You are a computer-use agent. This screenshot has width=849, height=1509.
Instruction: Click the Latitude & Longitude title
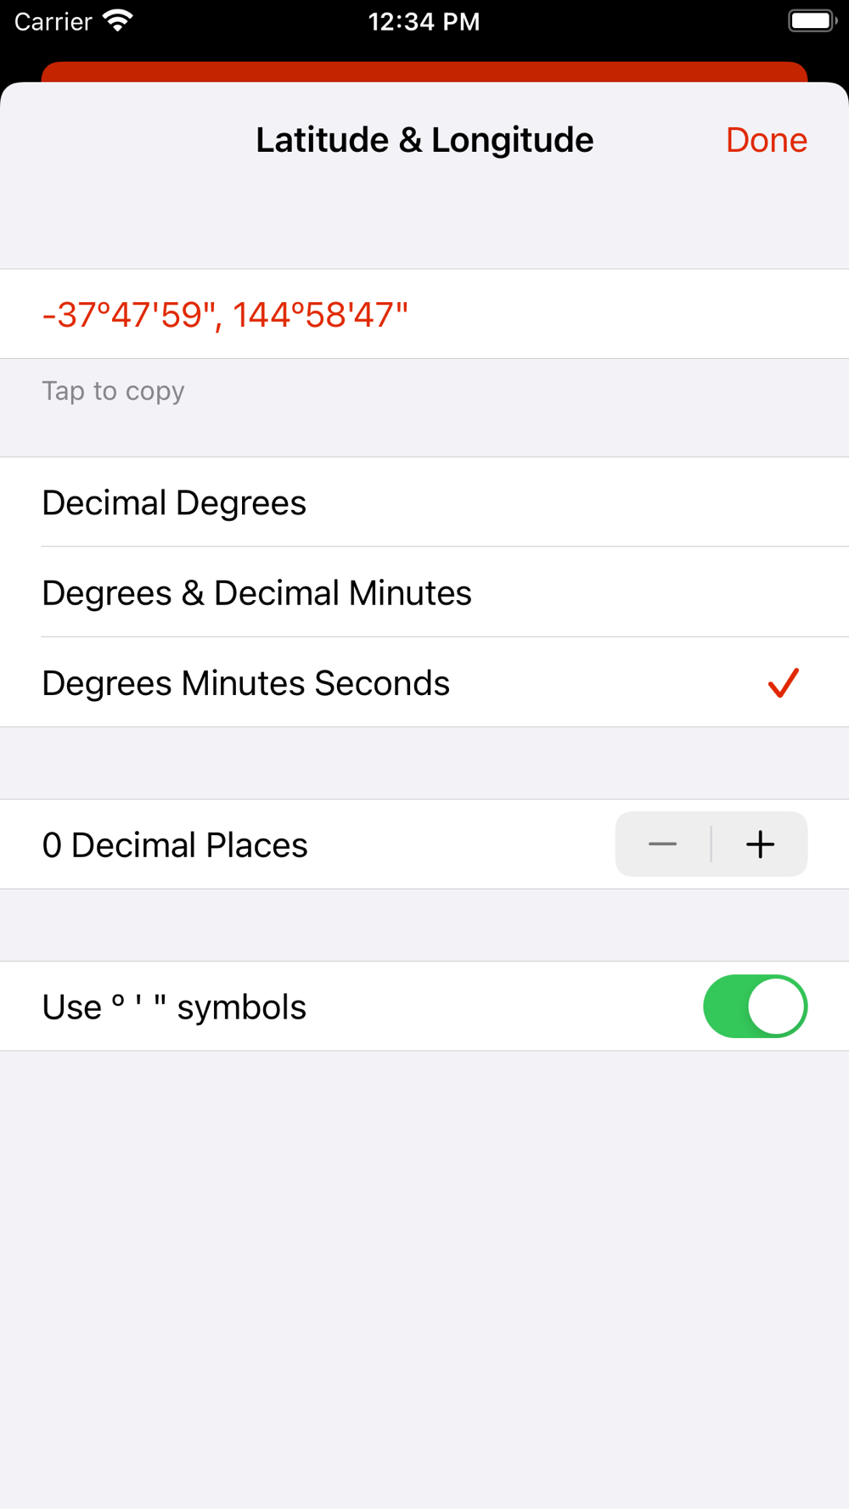424,140
